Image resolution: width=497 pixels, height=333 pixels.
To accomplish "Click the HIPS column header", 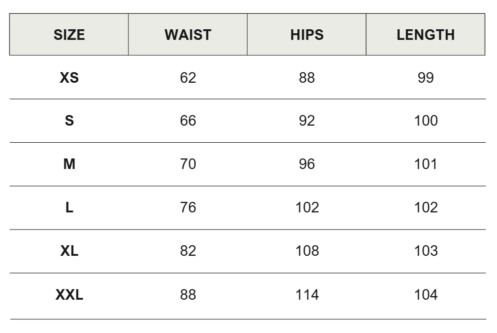I will [x=306, y=35].
